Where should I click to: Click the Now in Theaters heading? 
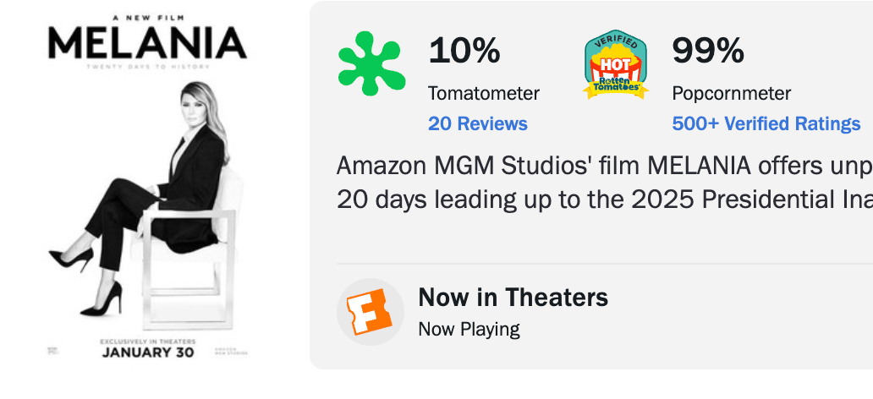513,298
